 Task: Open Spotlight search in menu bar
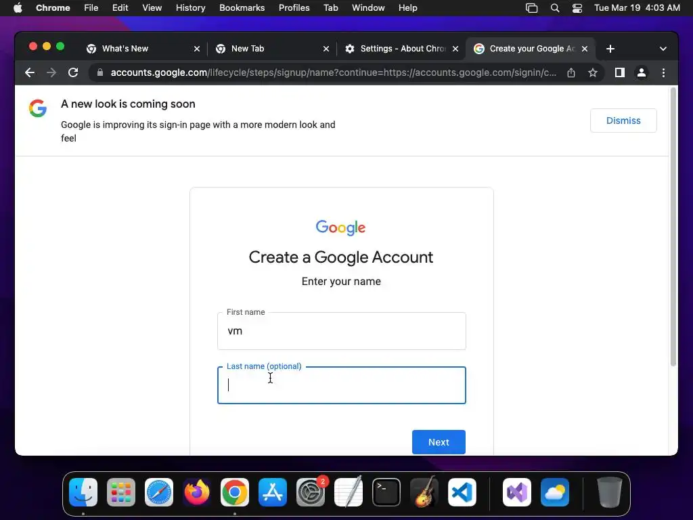coord(555,8)
